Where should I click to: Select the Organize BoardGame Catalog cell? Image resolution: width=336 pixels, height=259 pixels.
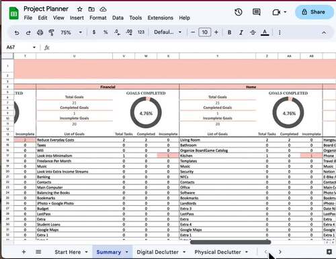click(x=217, y=151)
